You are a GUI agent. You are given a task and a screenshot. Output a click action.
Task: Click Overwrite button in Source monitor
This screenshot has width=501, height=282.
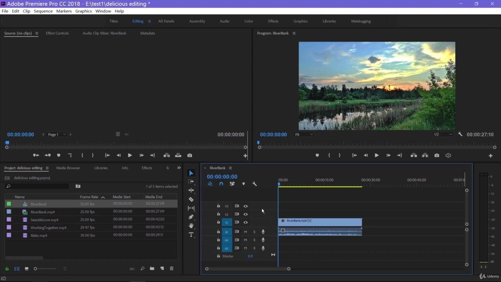(178, 155)
